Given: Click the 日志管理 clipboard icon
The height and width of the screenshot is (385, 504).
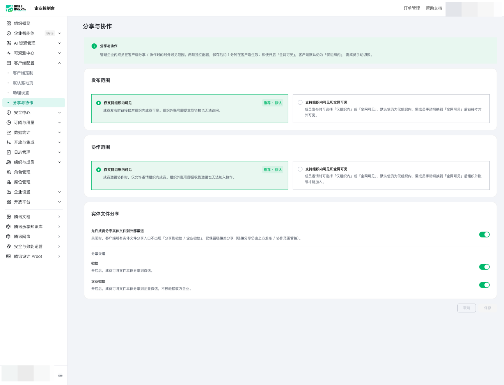Looking at the screenshot, I should point(9,152).
